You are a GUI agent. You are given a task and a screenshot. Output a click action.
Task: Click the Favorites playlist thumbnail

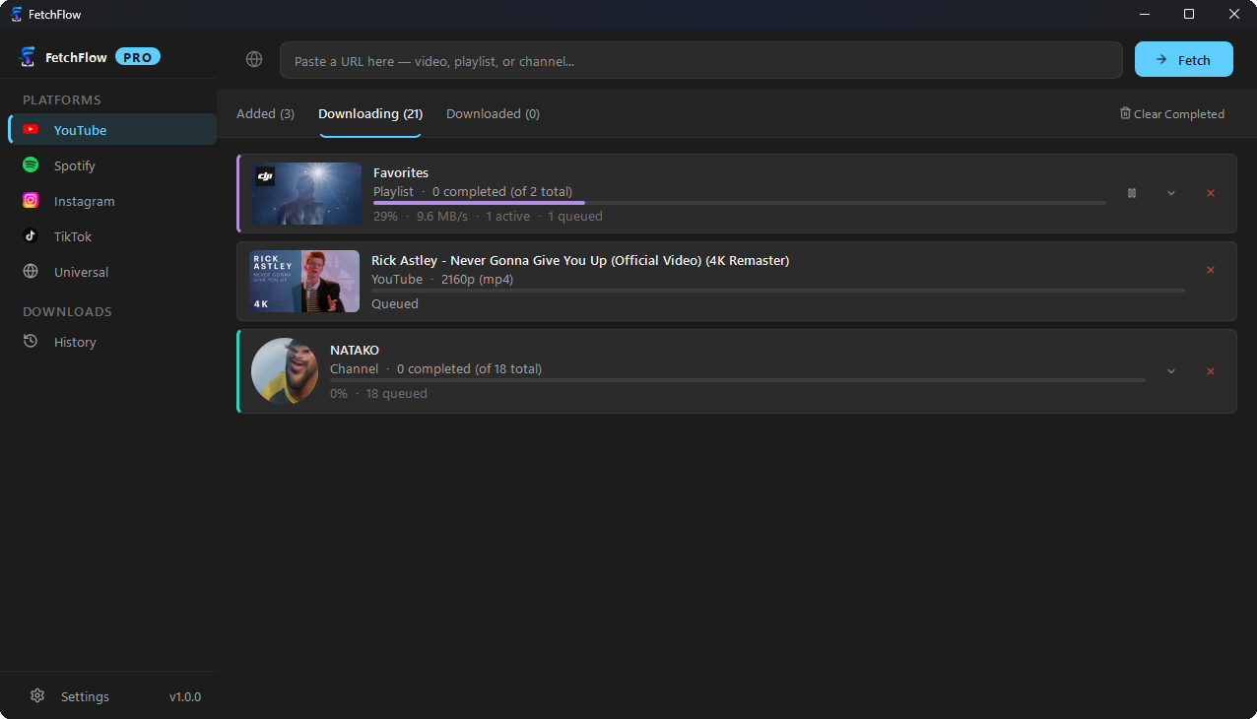pyautogui.click(x=306, y=193)
